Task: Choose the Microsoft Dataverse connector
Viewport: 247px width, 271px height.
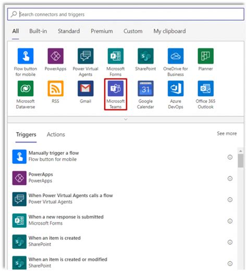Action: pos(26,88)
